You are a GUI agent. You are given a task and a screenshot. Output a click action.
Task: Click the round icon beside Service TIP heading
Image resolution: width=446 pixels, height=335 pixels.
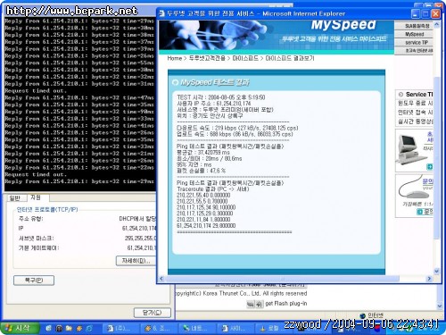pyautogui.click(x=401, y=95)
